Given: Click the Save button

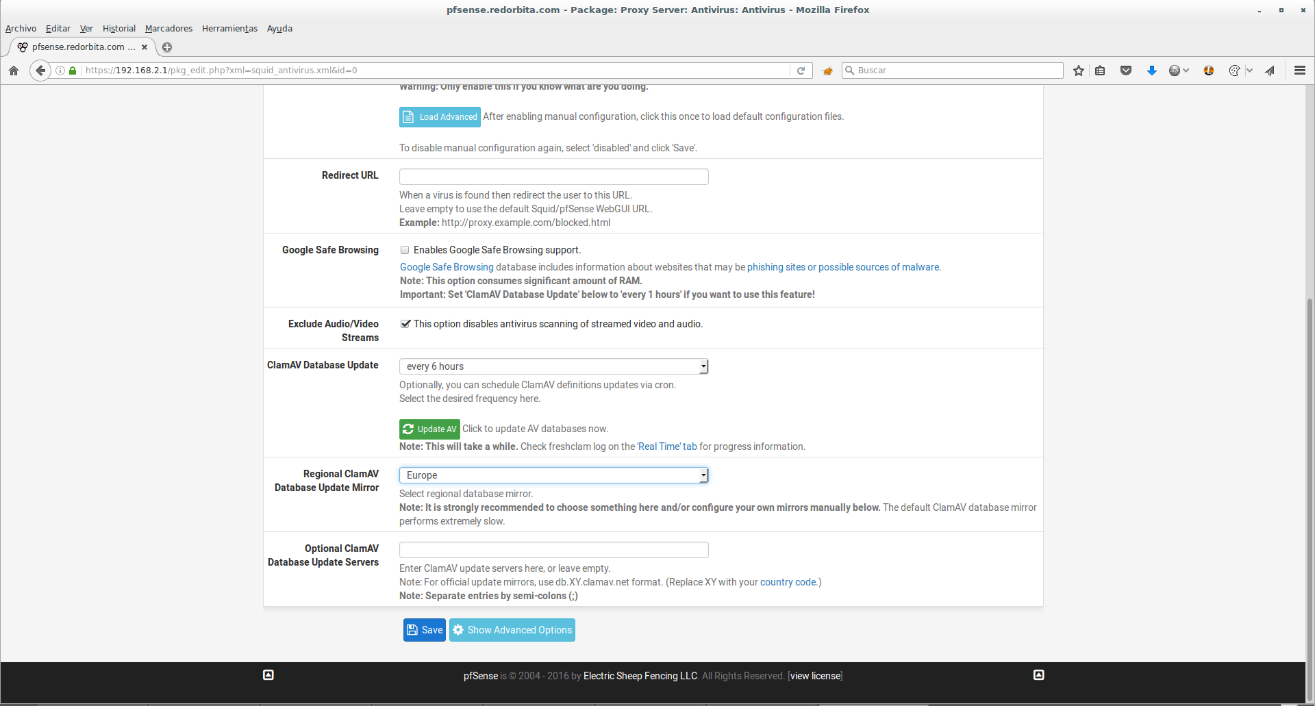Looking at the screenshot, I should (425, 630).
